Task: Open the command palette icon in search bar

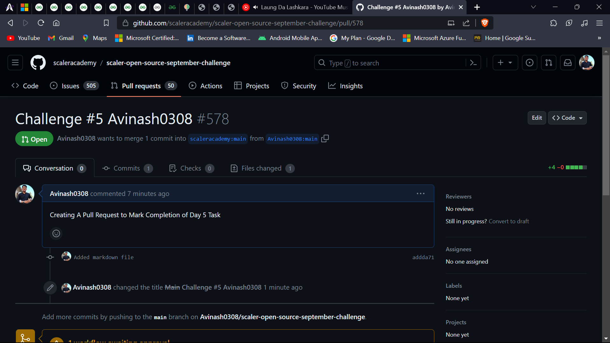Action: click(x=473, y=63)
